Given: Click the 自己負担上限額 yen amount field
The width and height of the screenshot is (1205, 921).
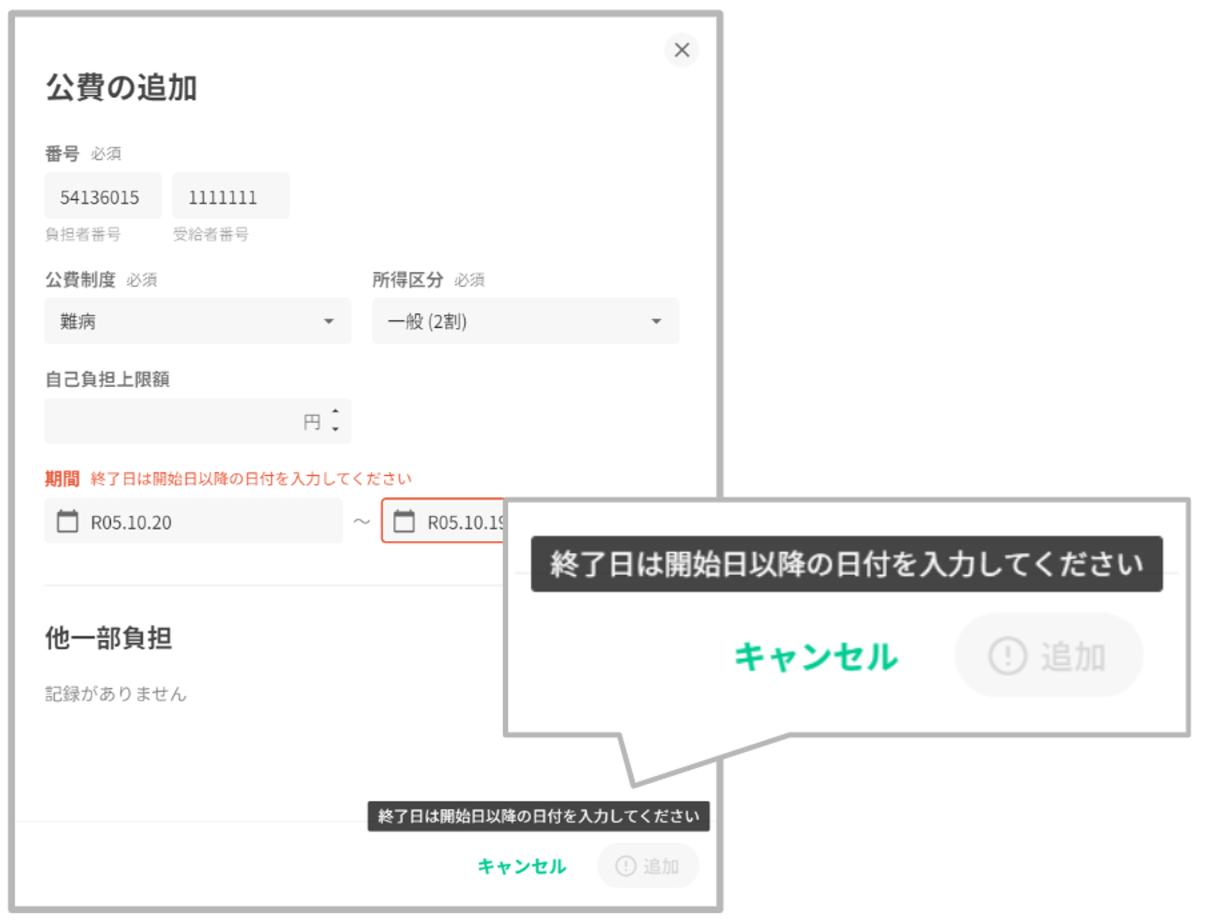Looking at the screenshot, I should (x=175, y=422).
